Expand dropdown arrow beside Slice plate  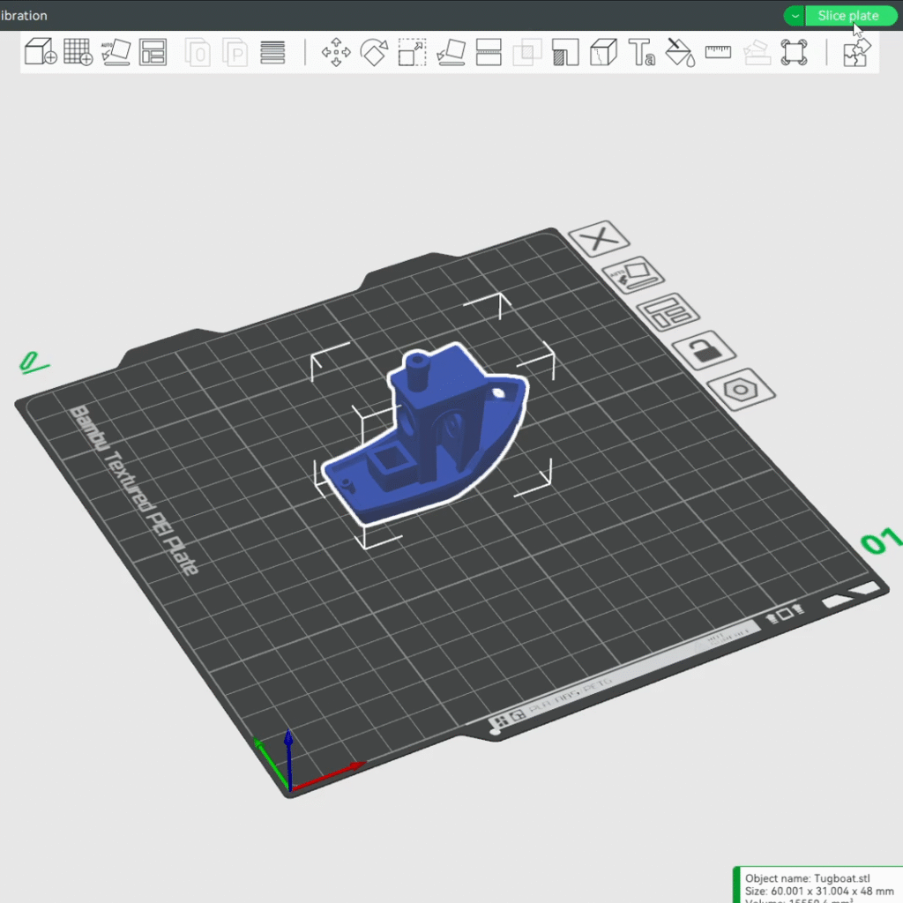pyautogui.click(x=795, y=16)
